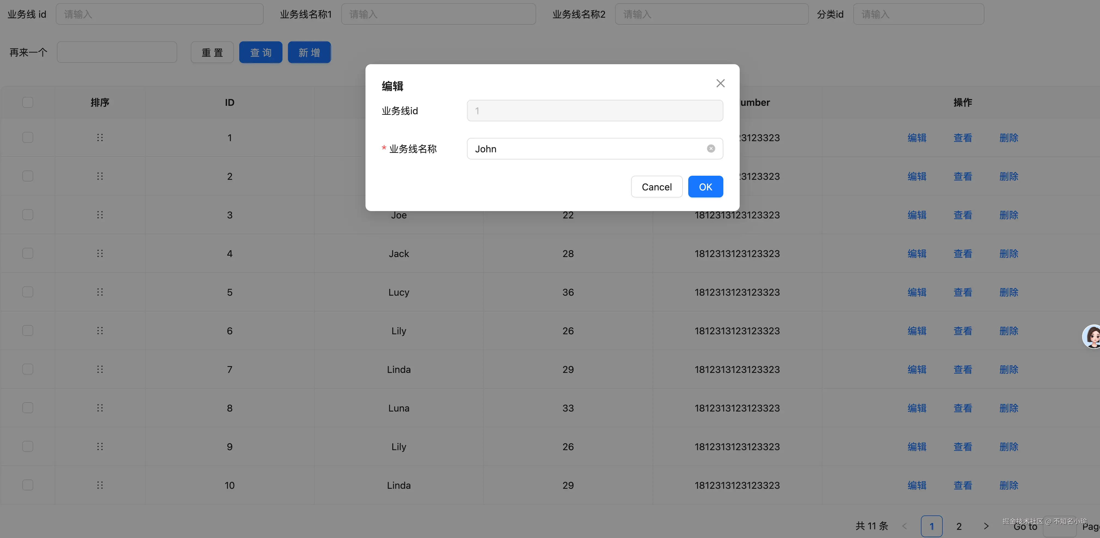This screenshot has width=1100, height=538.
Task: Check the checkbox for row with ID 4
Action: 28,253
